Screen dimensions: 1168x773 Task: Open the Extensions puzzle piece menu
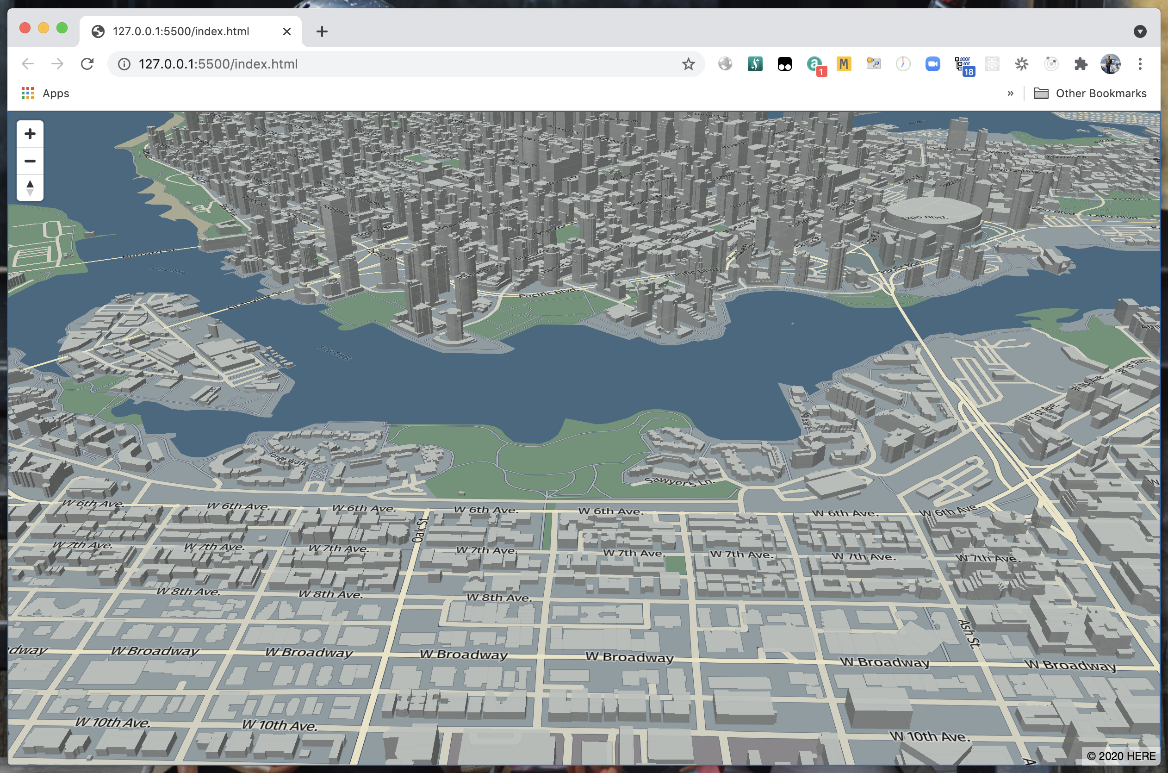coord(1080,64)
